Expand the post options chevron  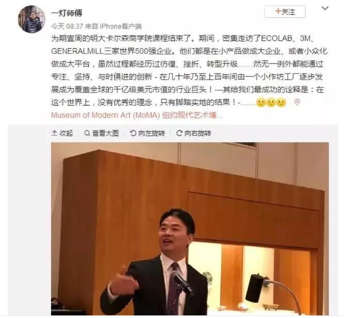pos(325,8)
